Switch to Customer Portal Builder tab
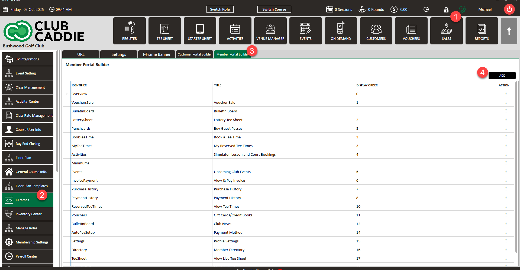The image size is (520, 270). [x=195, y=54]
